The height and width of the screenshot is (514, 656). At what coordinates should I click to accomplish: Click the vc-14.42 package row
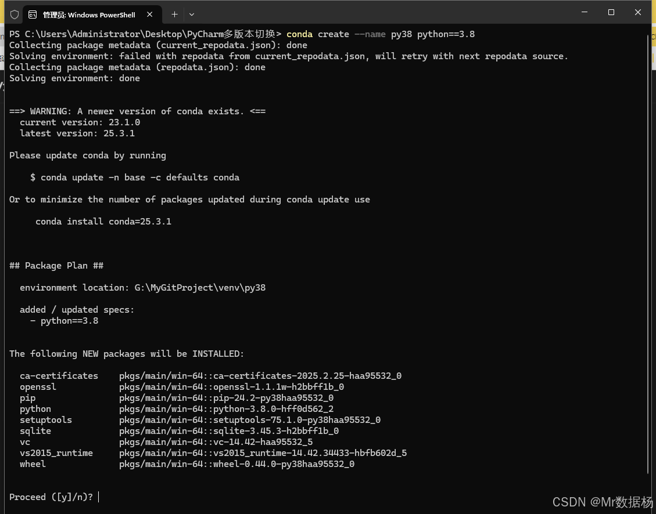[x=166, y=441]
